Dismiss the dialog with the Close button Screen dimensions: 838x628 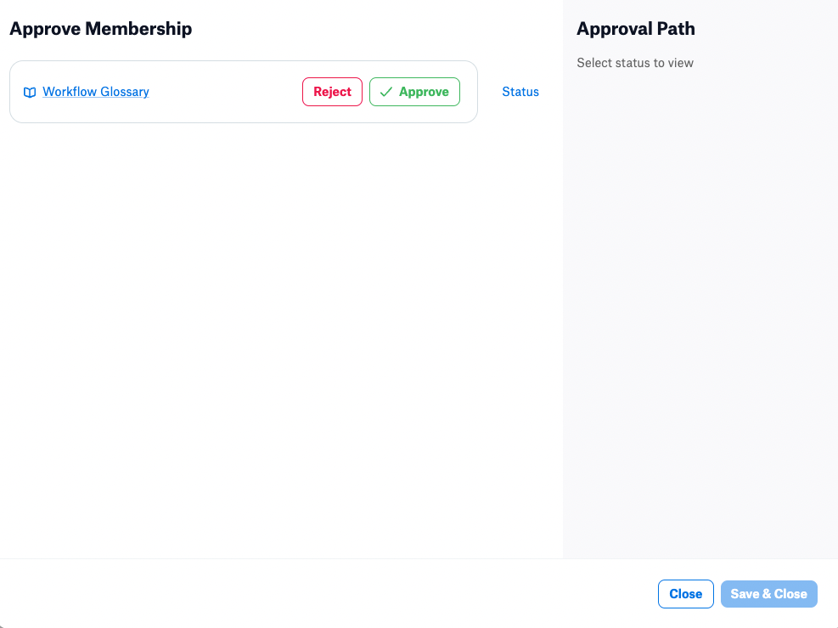[686, 594]
